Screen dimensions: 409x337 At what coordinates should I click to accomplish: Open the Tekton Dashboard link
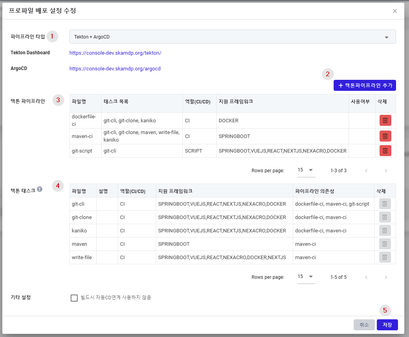115,53
